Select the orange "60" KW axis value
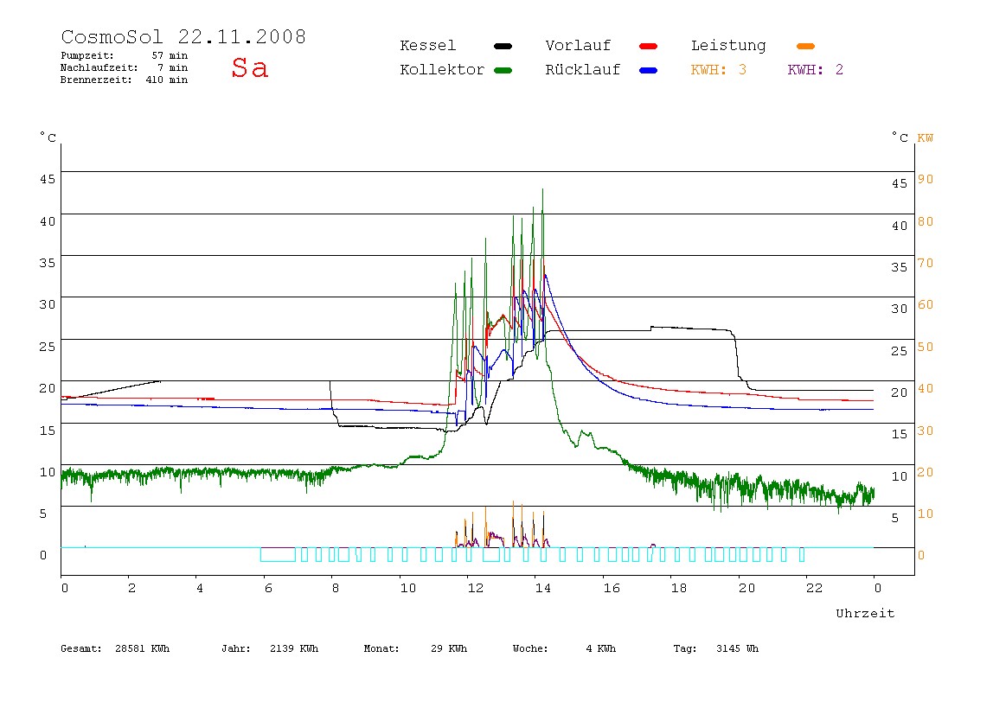This screenshot has height=702, width=993. tap(926, 304)
